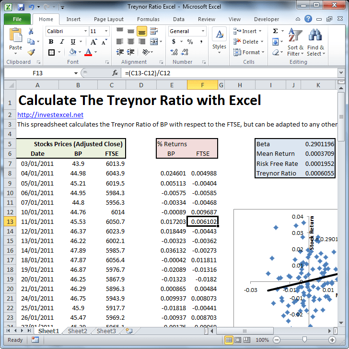Viewport: 349px width, 349px height.
Task: Click Center horizontal alignment icon
Action: click(131, 42)
